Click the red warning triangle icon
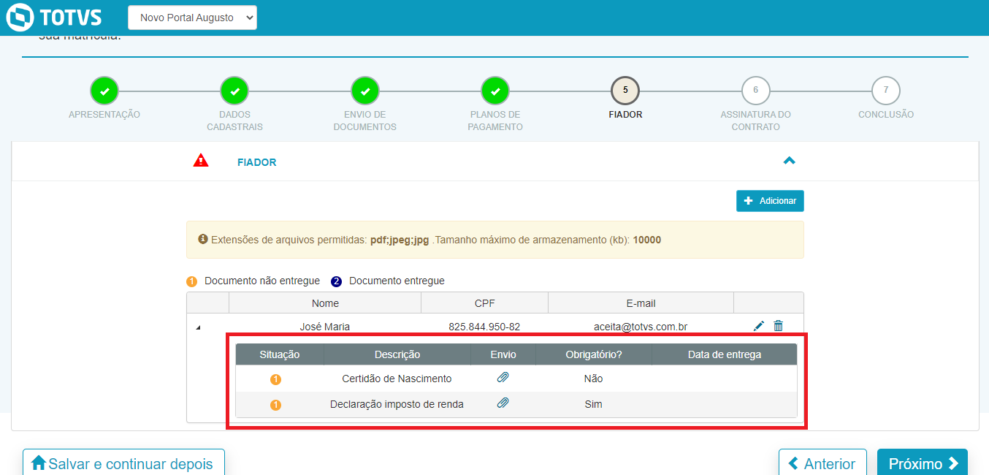989x475 pixels. 201,161
